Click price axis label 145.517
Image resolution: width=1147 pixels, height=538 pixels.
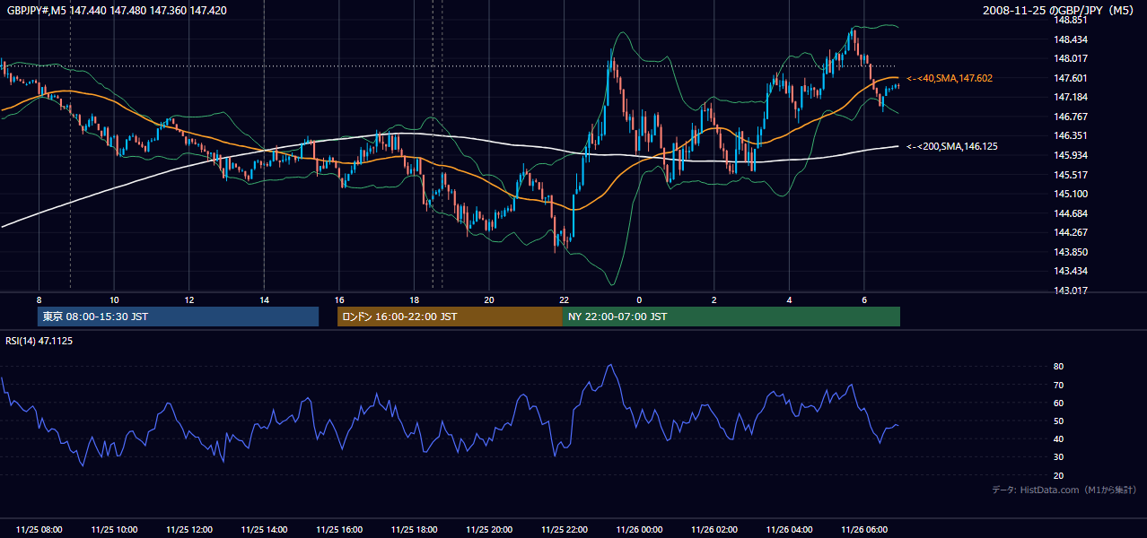[1073, 175]
